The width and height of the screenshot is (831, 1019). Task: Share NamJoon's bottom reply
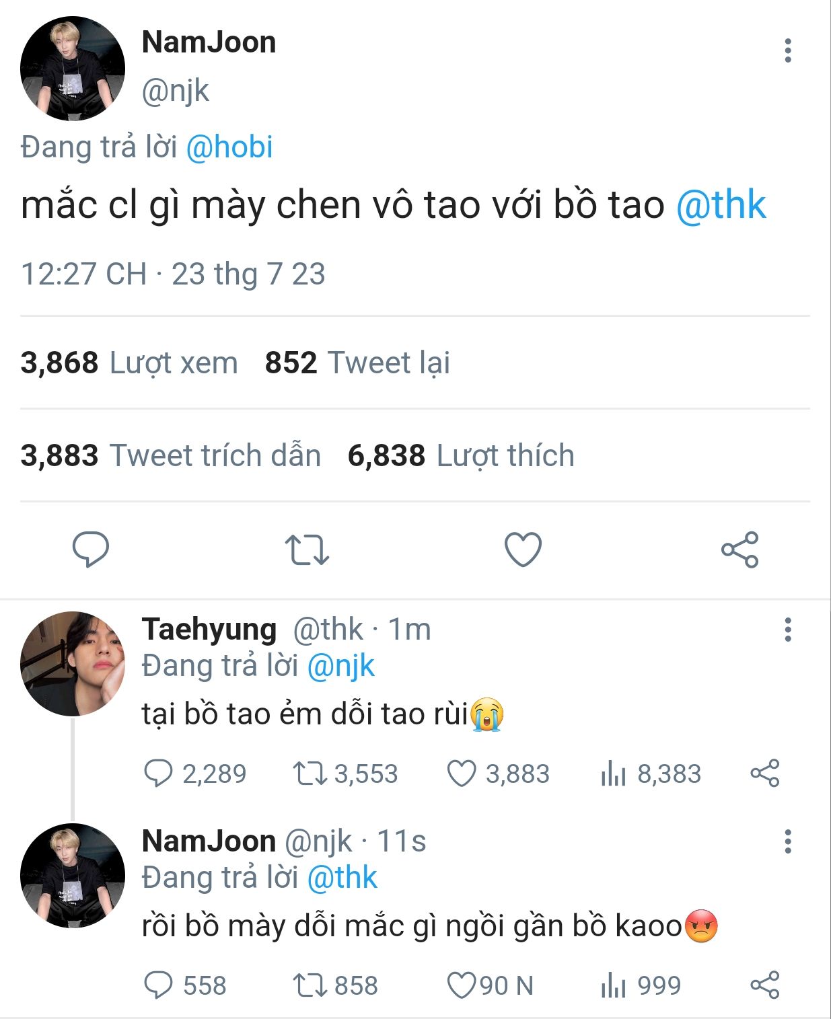coord(764,985)
